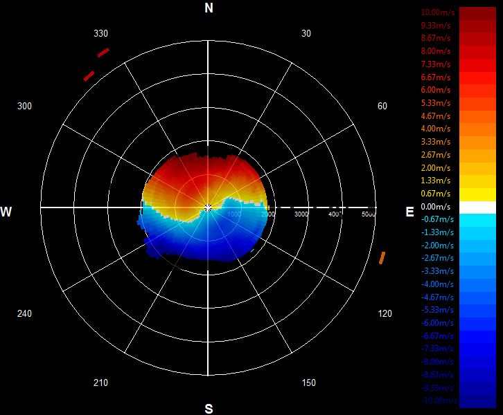Click the 1.33m/s legend label
The height and width of the screenshot is (415, 503).
[x=436, y=181]
